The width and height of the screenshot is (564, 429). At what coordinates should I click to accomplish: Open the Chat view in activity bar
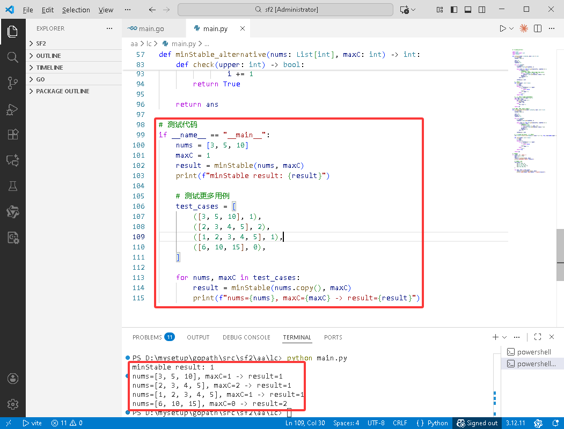12,160
